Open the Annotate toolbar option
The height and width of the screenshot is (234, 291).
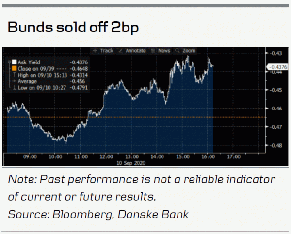[x=135, y=50]
